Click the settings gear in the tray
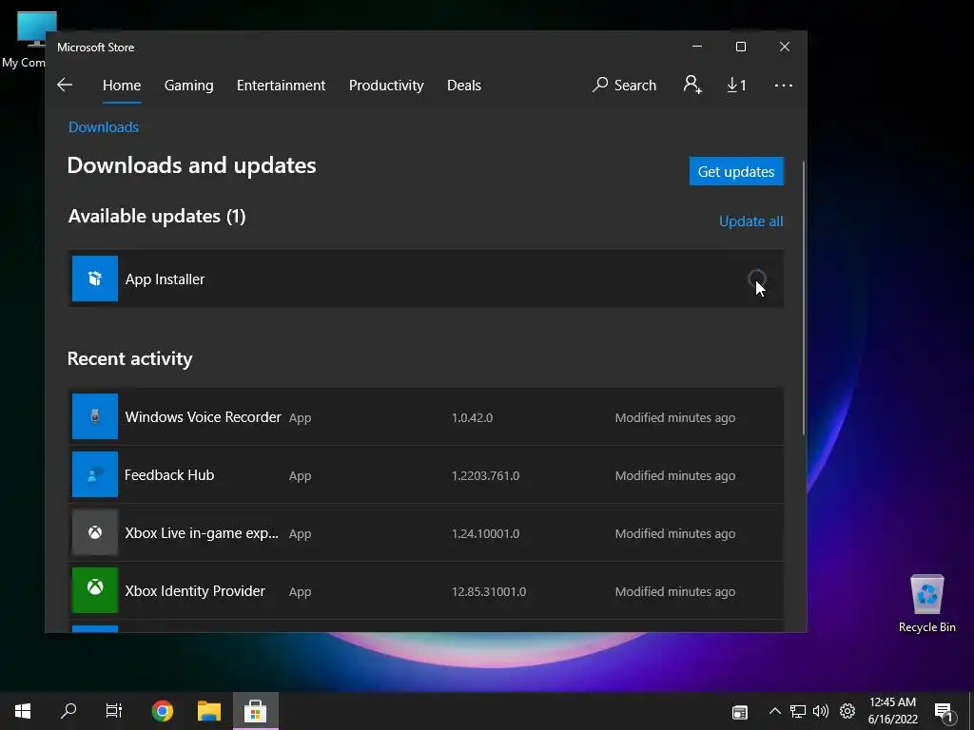 click(847, 711)
